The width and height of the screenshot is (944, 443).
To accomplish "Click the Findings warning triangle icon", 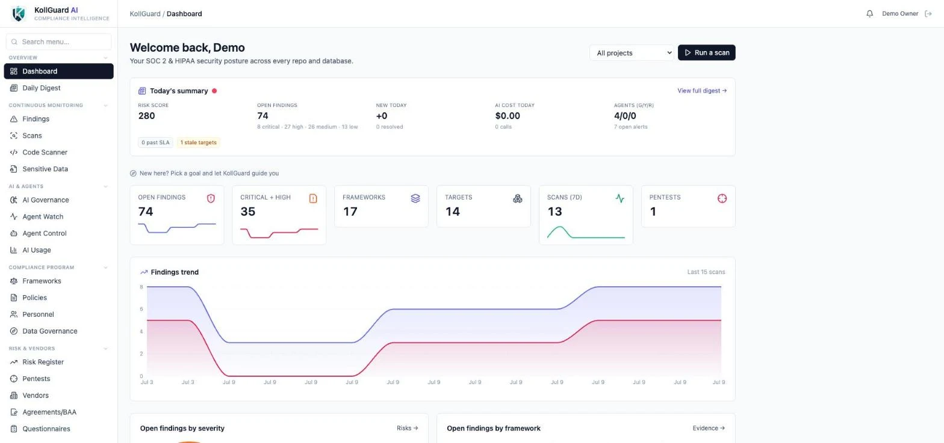I will [14, 119].
